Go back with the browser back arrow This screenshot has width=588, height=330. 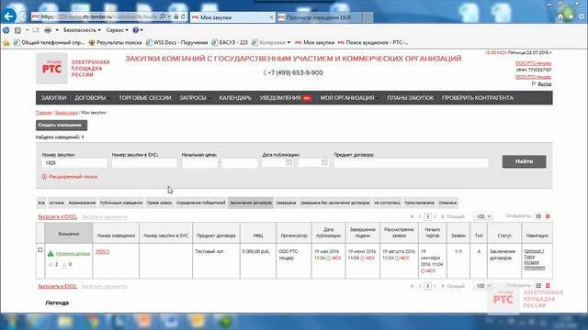pyautogui.click(x=8, y=16)
